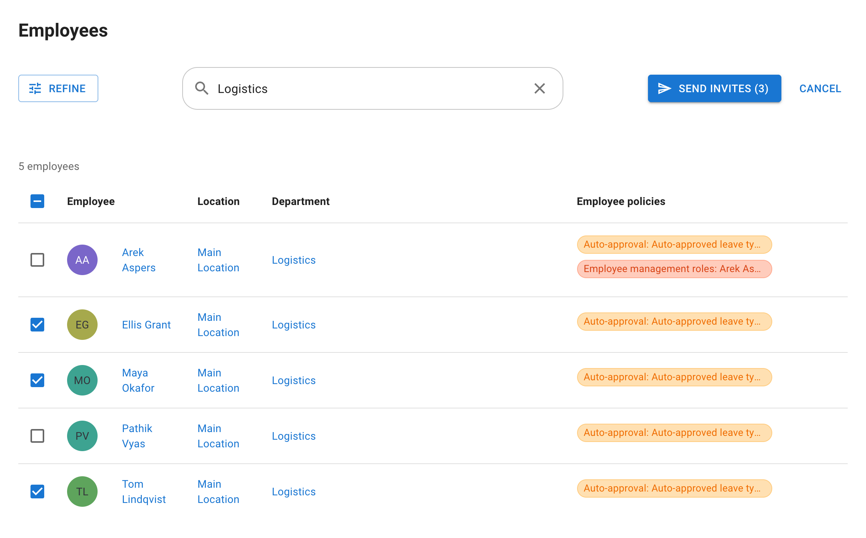The image size is (866, 538).
Task: Open Main Location link in Tom Lindqvist row
Action: coord(218,492)
